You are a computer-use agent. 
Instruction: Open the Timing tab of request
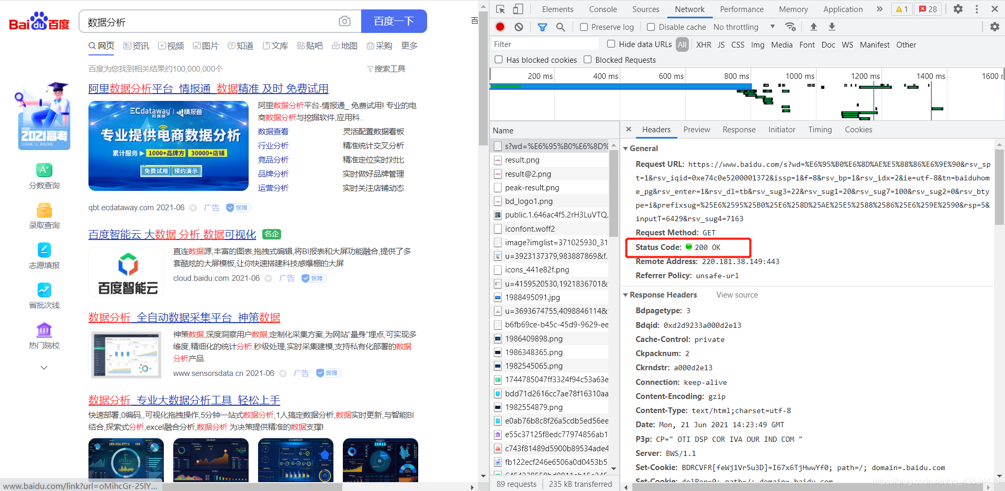(x=820, y=129)
